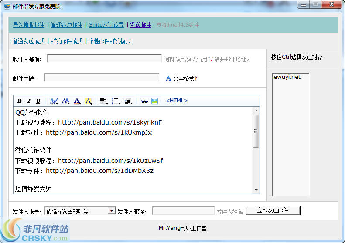Click the app icon in title bar
Image resolution: width=345 pixels, height=243 pixels.
tap(7, 6)
